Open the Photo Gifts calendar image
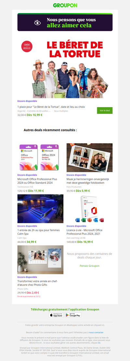The height and width of the screenshot is (361, 130). (40, 260)
